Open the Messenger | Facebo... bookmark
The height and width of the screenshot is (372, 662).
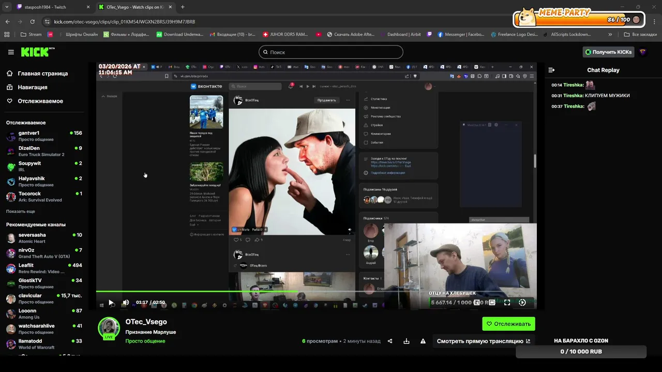[x=461, y=35]
